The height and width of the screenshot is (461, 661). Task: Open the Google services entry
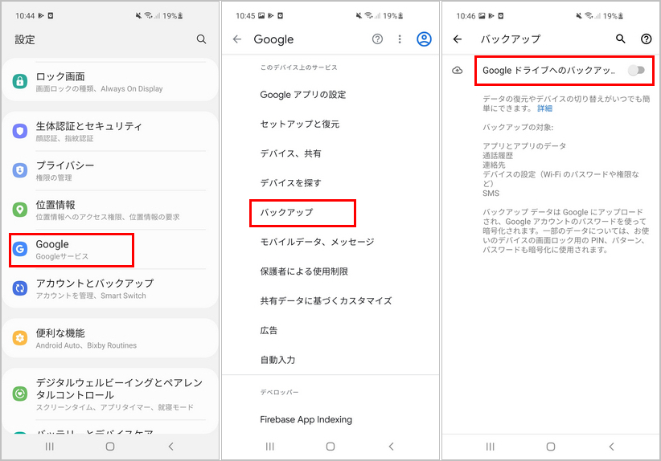click(110, 250)
